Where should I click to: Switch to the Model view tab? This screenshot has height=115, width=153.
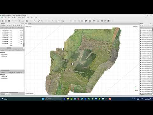(26, 24)
